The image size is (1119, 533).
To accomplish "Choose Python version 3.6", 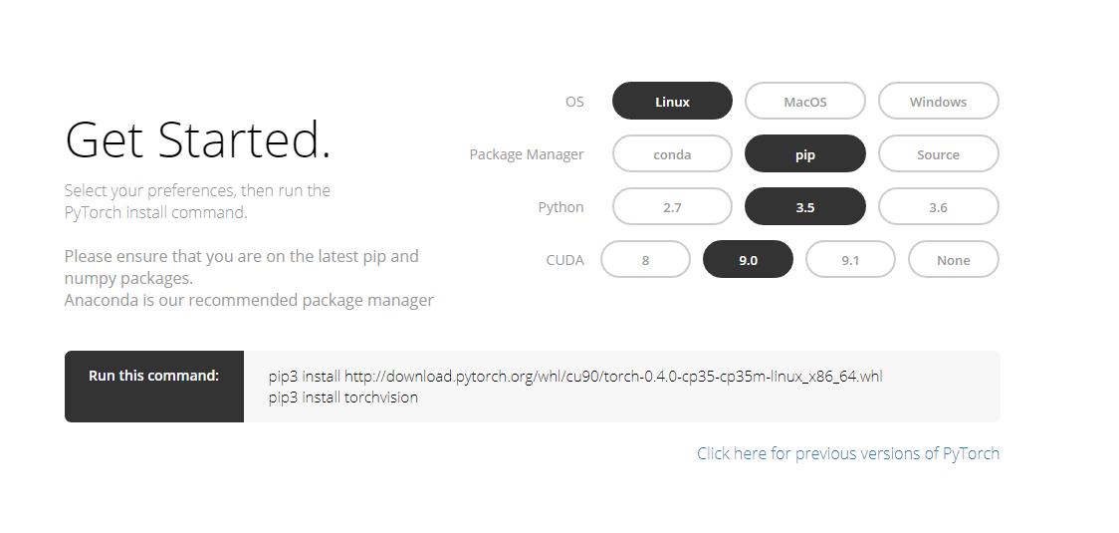I will click(939, 206).
